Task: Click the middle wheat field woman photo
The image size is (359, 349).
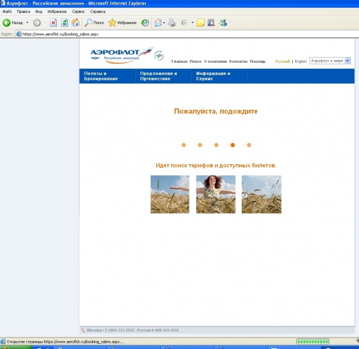Action: click(216, 194)
